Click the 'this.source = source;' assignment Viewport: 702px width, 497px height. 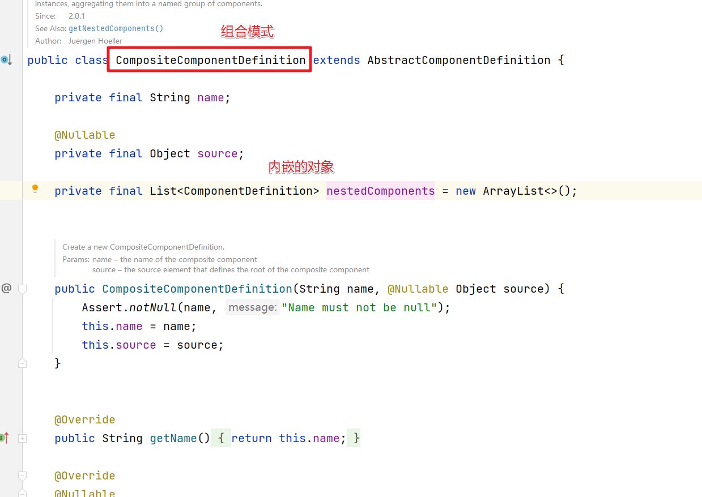[153, 345]
